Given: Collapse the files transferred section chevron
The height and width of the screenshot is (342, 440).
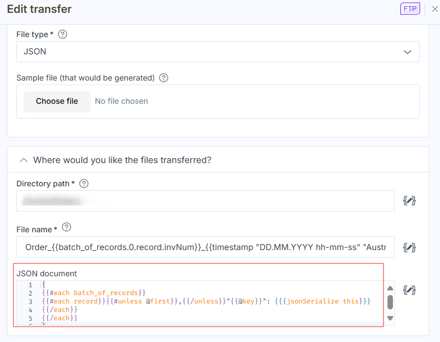Looking at the screenshot, I should (x=23, y=160).
